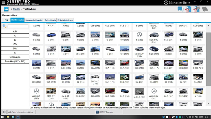Click the volume tray icon
Image resolution: width=211 pixels, height=119 pixels.
pos(193,117)
